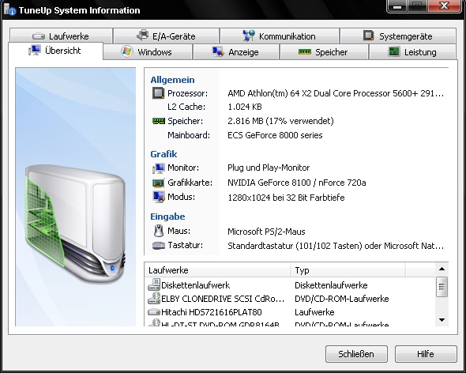Click NVIDIA GeForce 8100 / nForce 720a value
Image resolution: width=466 pixels, height=373 pixels.
(297, 183)
